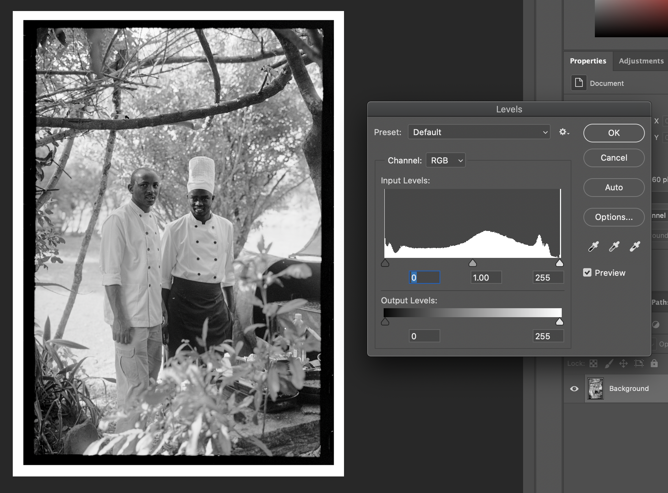
Task: Open the Preset dropdown in Levels
Action: click(x=479, y=132)
